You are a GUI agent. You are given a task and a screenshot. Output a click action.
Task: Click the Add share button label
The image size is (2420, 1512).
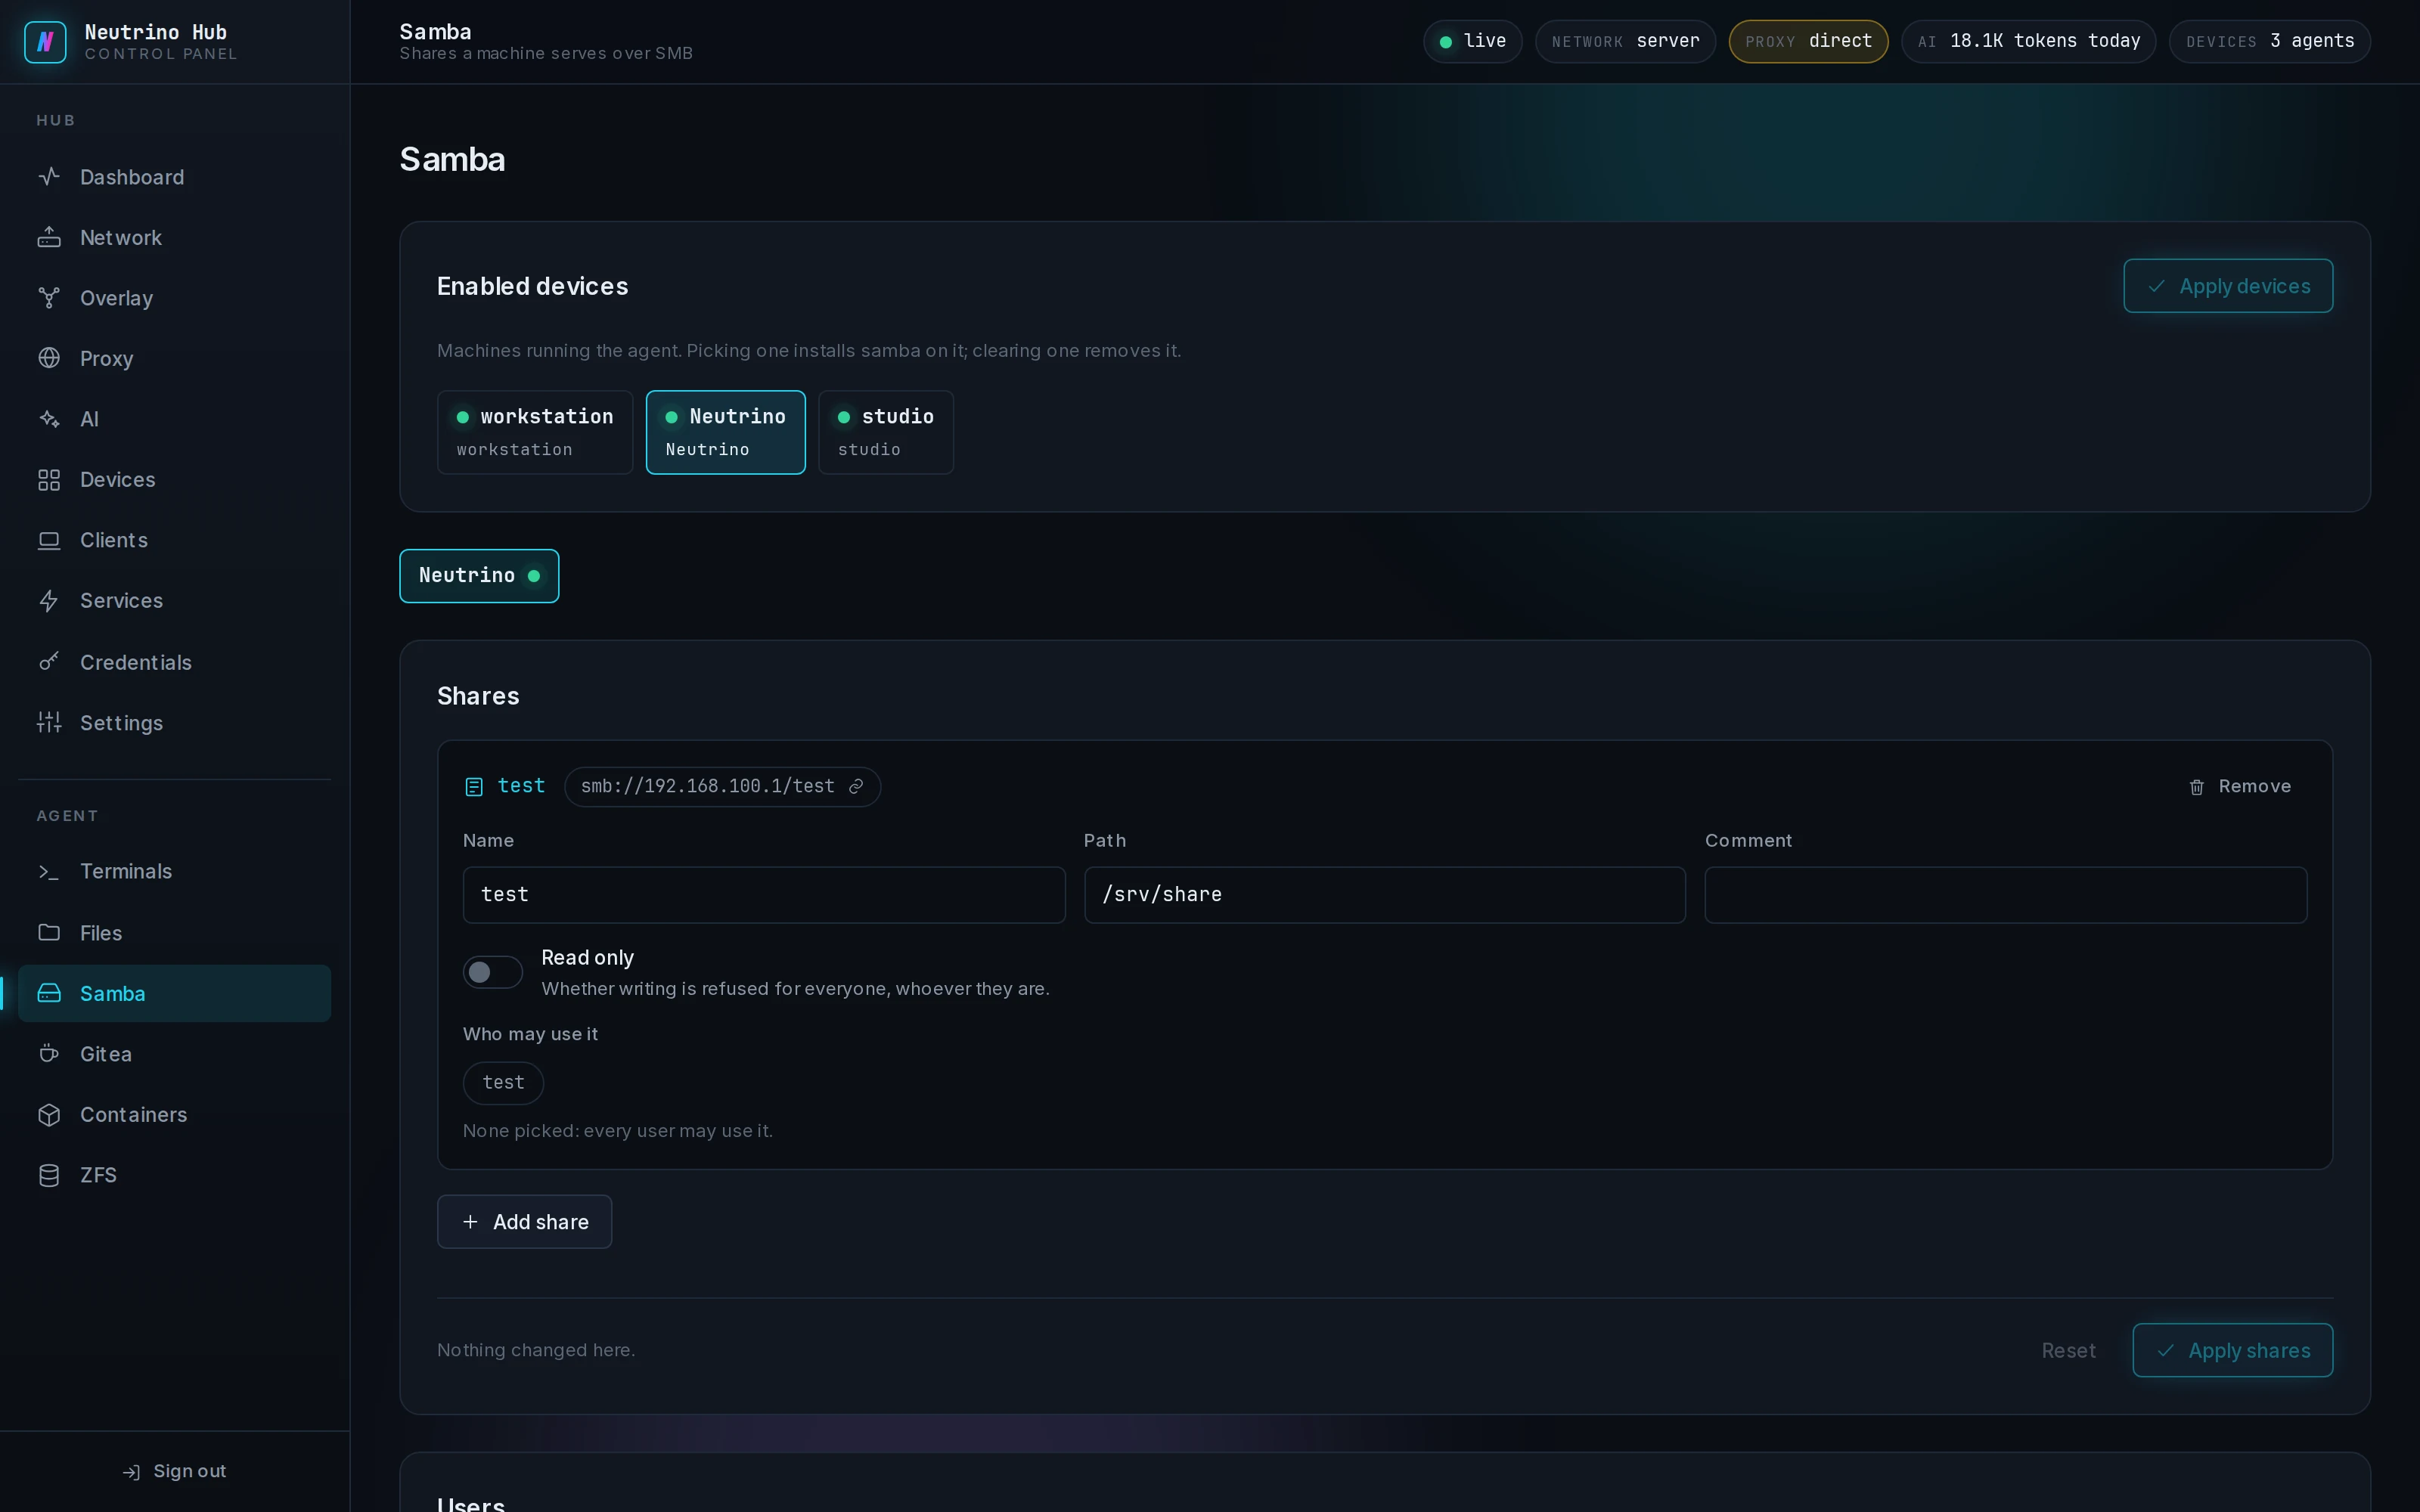point(541,1222)
